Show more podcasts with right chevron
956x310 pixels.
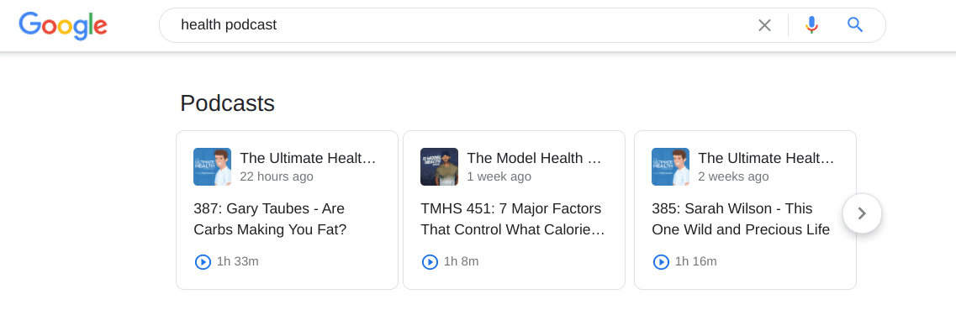pos(862,213)
